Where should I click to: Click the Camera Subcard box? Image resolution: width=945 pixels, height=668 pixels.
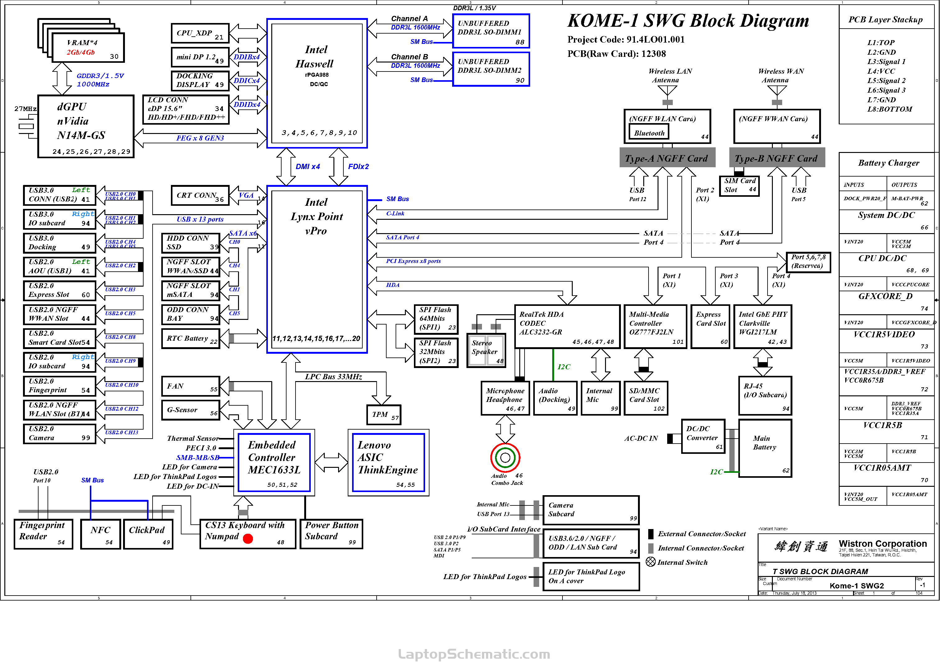pos(591,510)
